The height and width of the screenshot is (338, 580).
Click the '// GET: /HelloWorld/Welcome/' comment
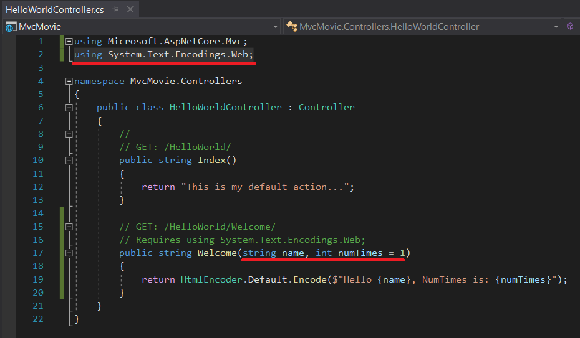pyautogui.click(x=198, y=227)
